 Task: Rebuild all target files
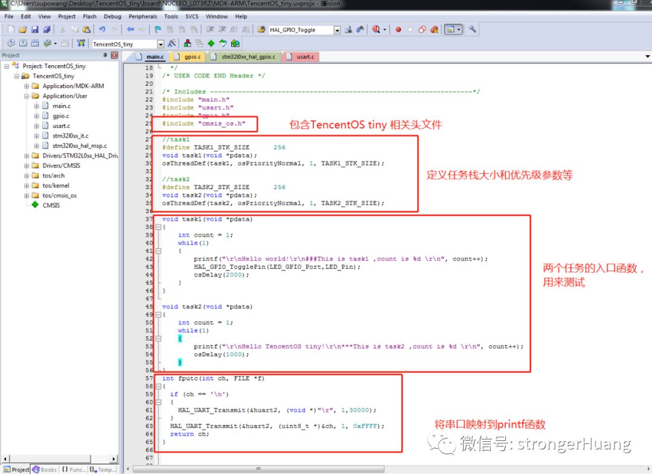coord(35,43)
